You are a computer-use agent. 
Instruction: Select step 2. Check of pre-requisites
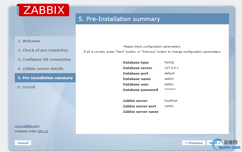coord(43,50)
